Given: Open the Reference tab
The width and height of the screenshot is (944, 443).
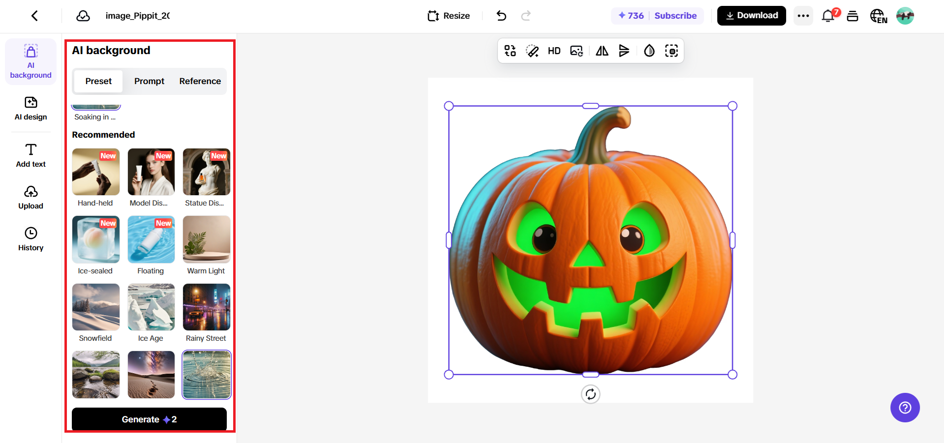Looking at the screenshot, I should (x=200, y=81).
